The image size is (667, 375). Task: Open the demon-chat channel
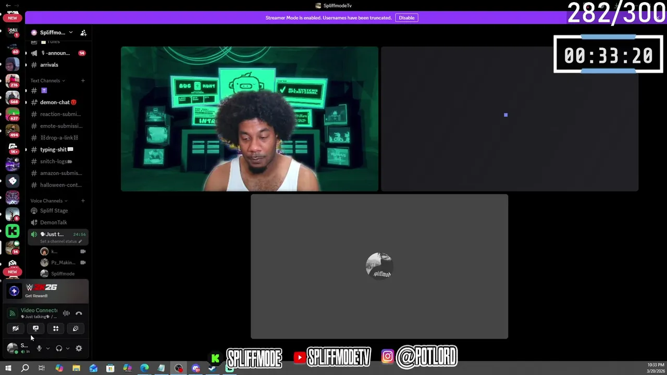coord(57,103)
